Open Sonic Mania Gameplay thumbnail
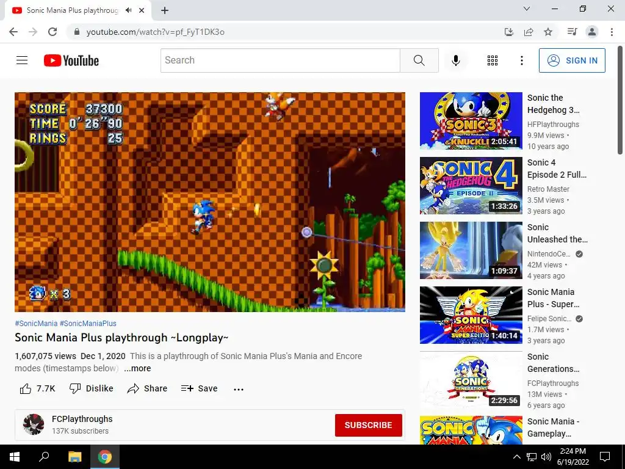Viewport: 625px width, 469px height. (x=471, y=430)
